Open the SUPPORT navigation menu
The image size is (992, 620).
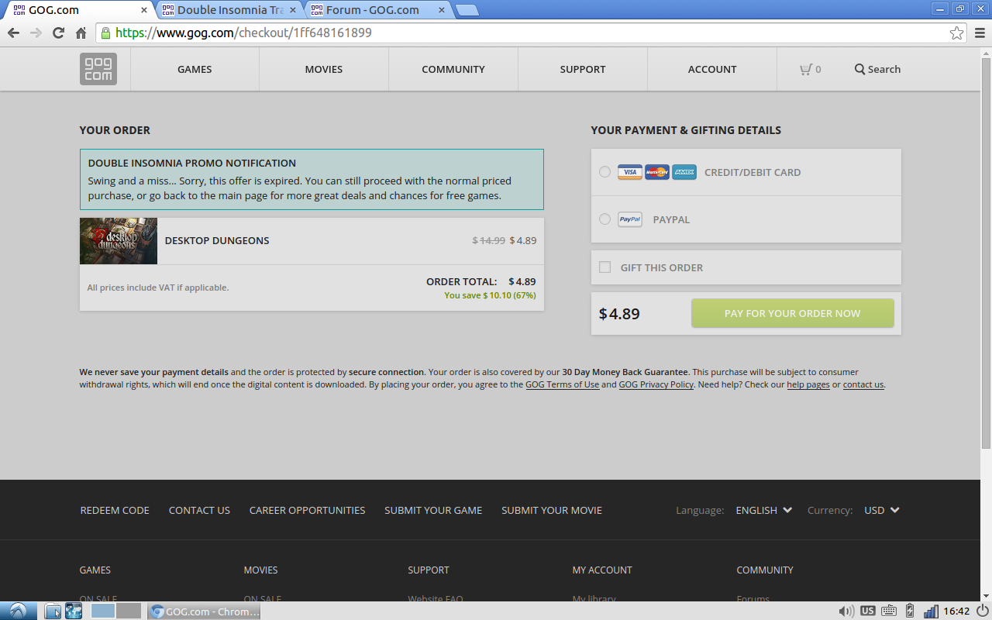pos(583,69)
